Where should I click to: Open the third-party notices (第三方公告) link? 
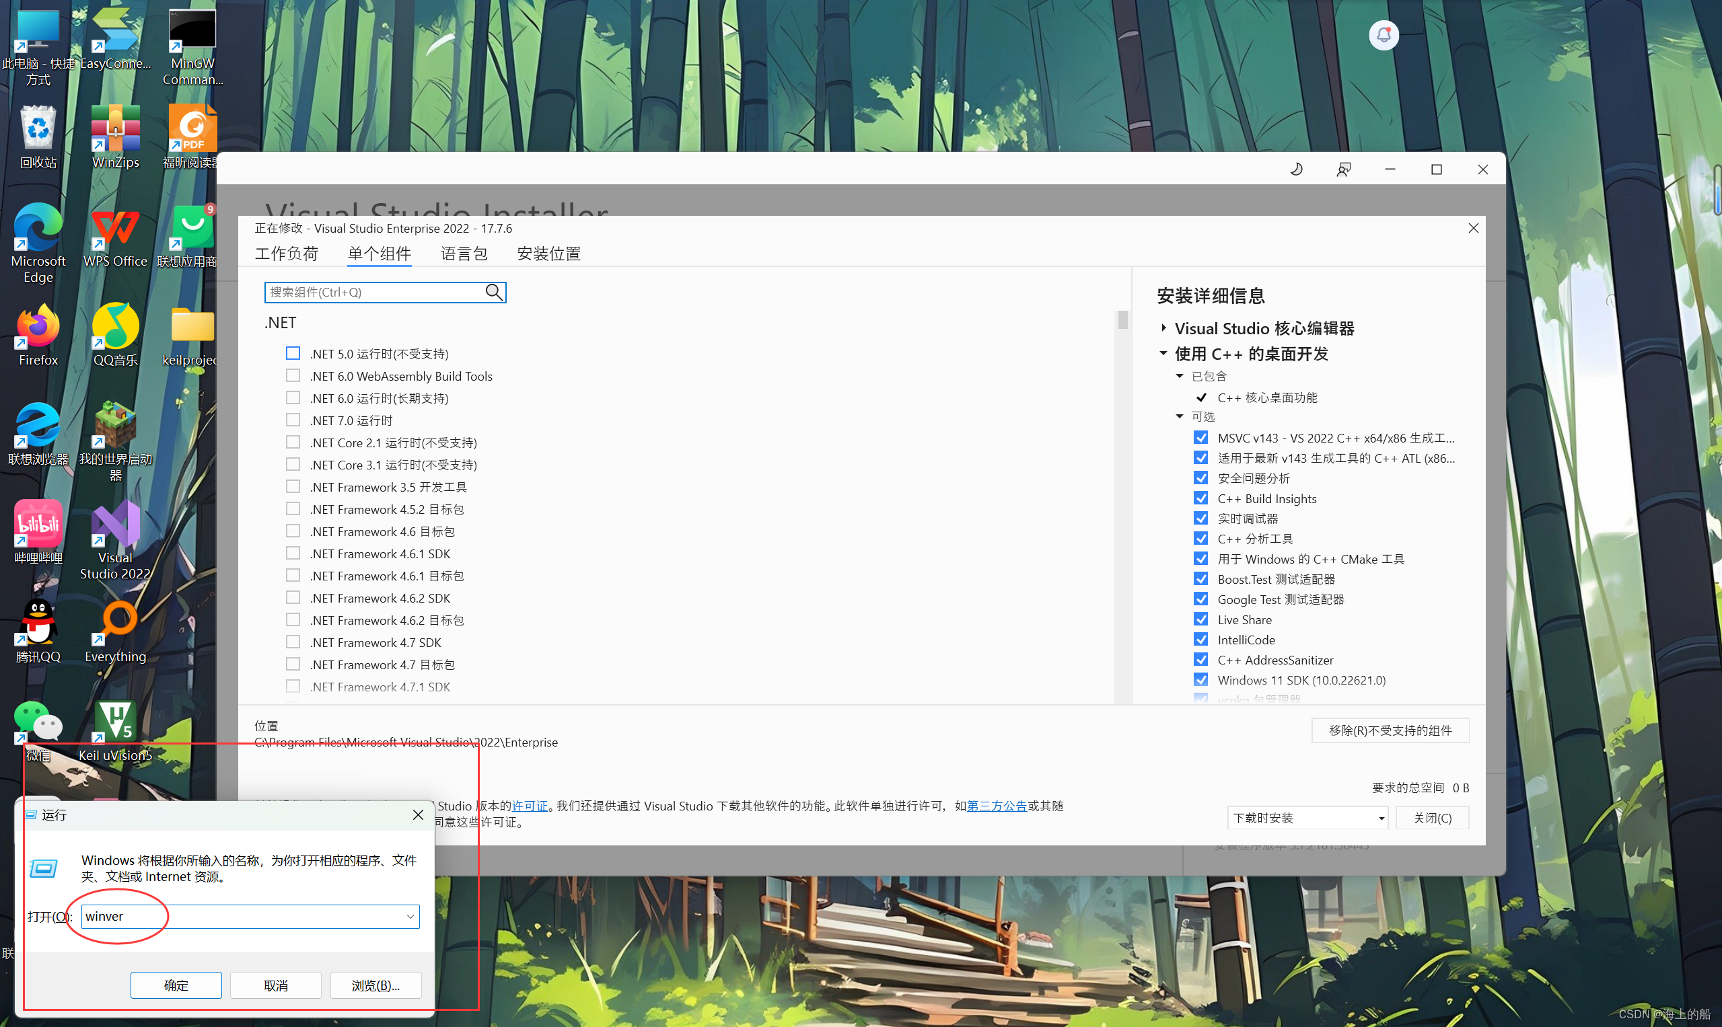(x=997, y=806)
